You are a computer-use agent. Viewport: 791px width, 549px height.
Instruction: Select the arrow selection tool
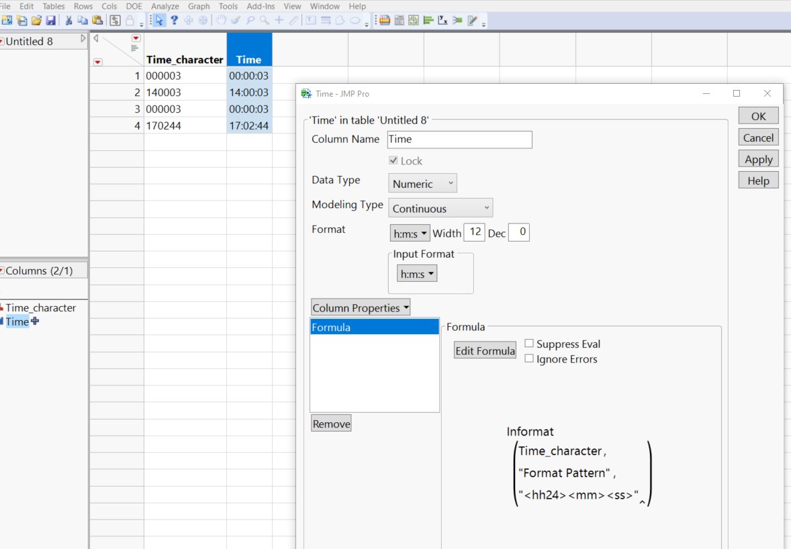(x=159, y=20)
